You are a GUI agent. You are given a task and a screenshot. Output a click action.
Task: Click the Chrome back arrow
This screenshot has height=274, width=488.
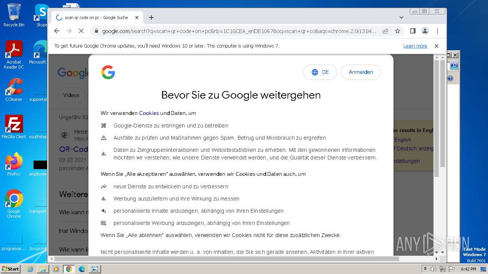(57, 31)
